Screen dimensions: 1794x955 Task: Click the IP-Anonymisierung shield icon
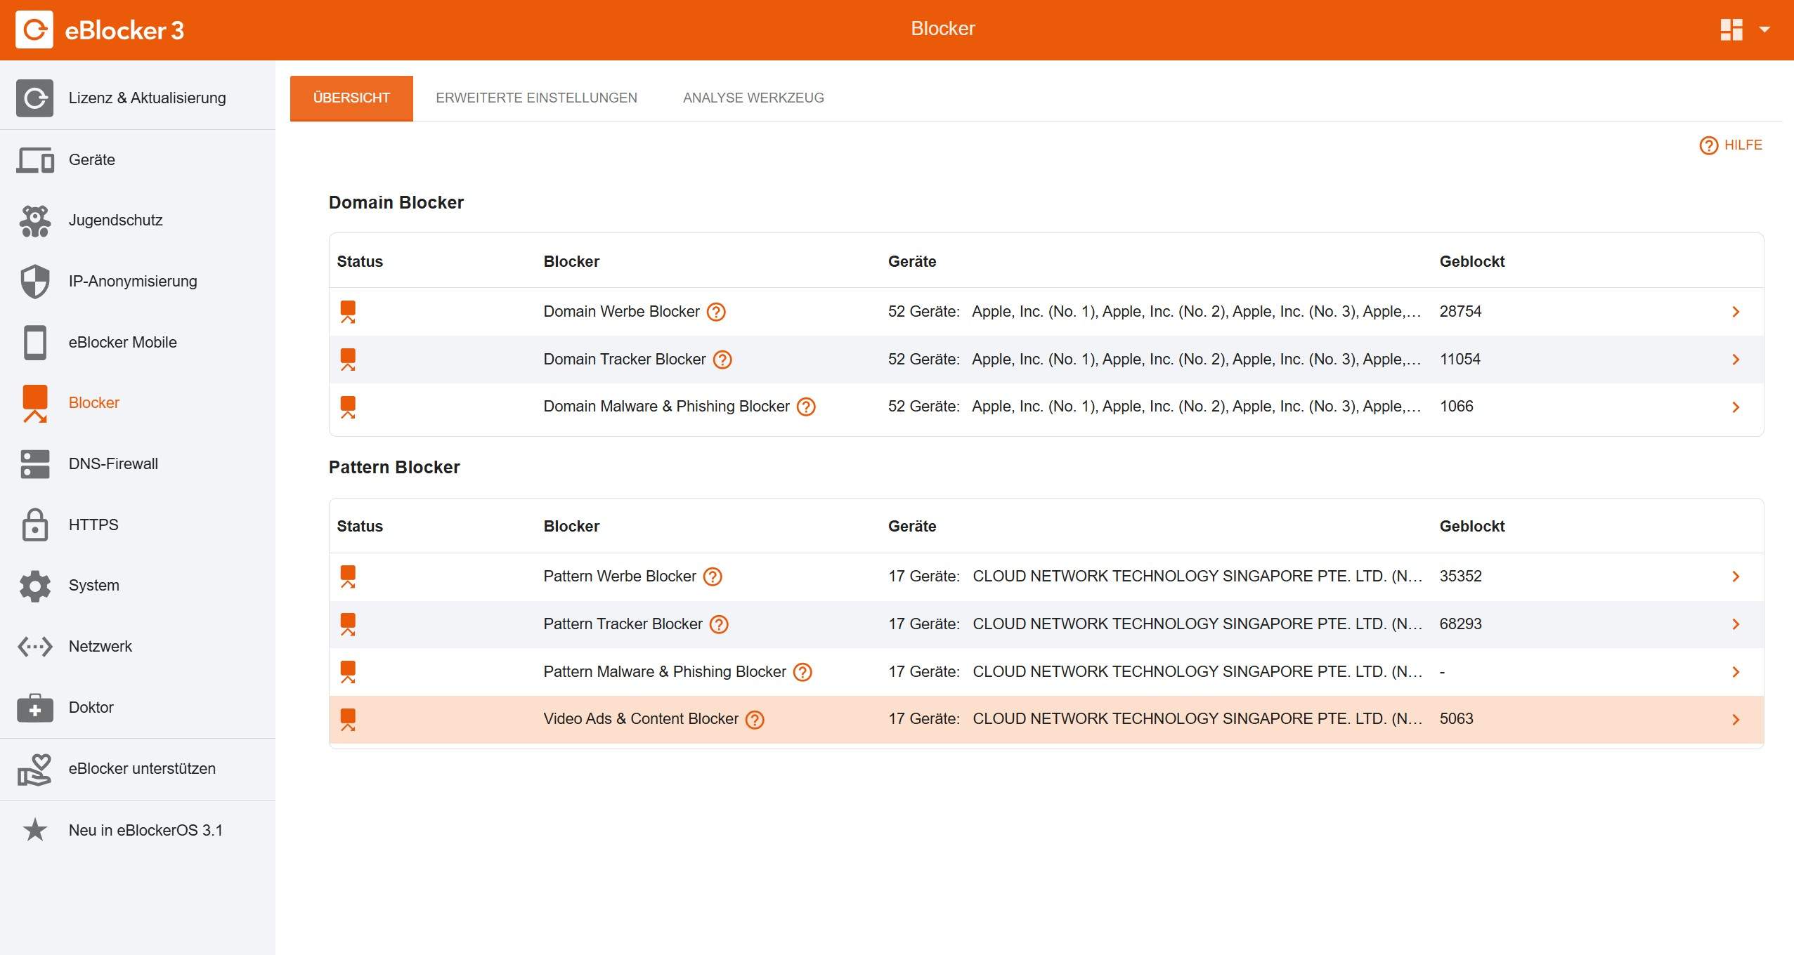(34, 282)
